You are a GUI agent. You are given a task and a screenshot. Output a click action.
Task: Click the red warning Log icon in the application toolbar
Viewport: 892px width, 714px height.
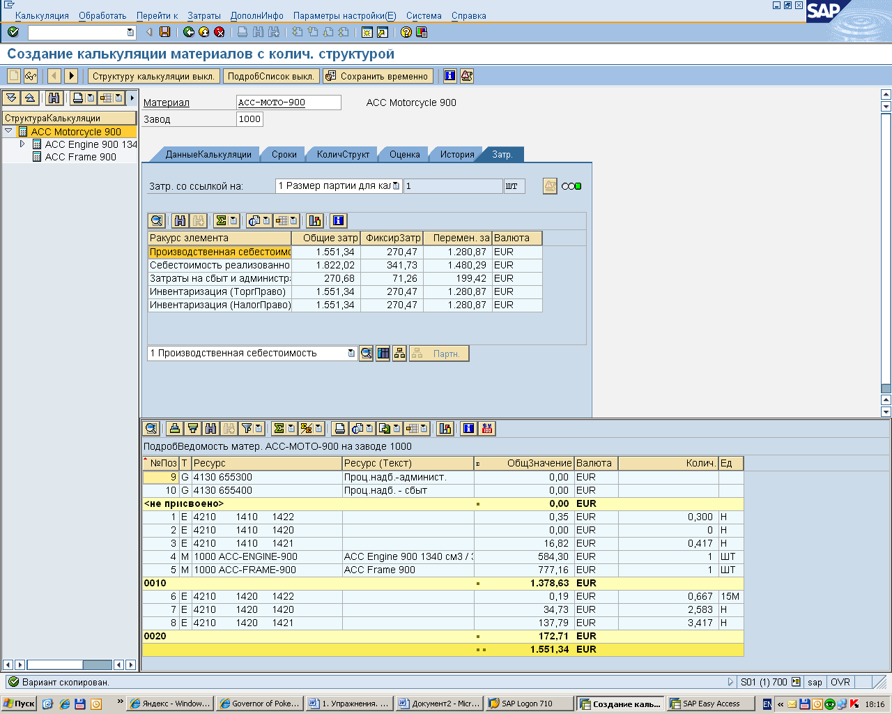tap(467, 76)
